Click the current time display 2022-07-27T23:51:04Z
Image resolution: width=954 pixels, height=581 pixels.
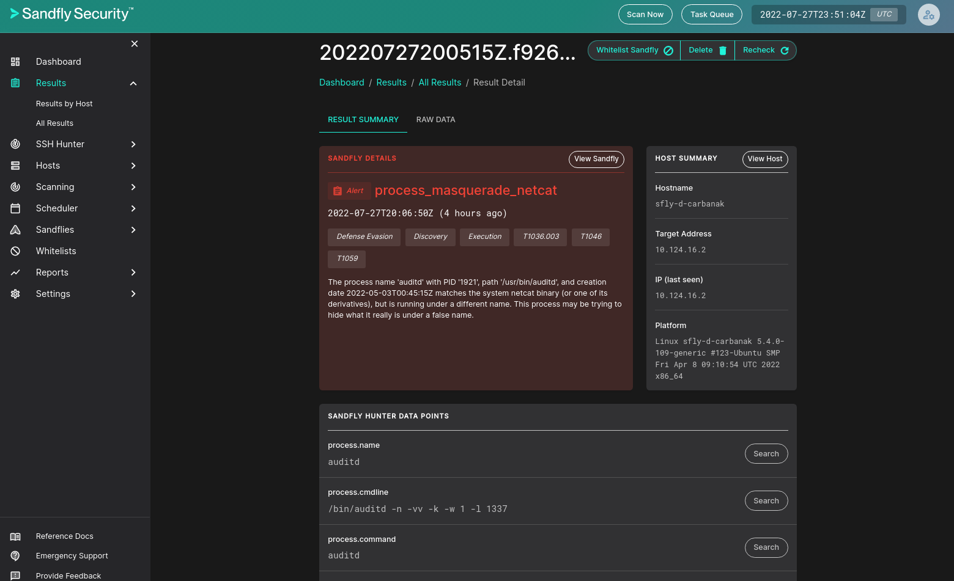click(x=813, y=15)
